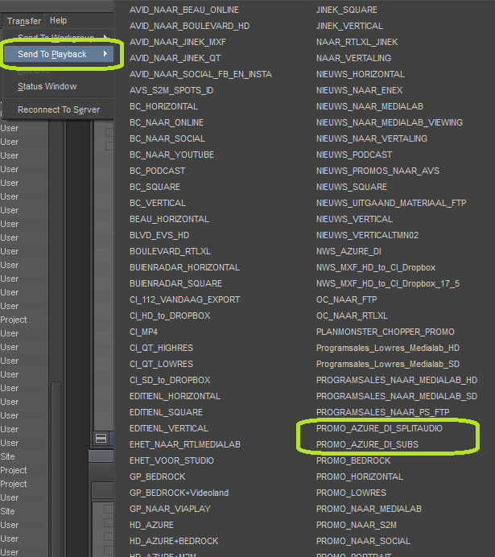Select NIEUWS_PROMOS_NAAR_AVS
Viewport: 495px width, 557px height.
tap(377, 171)
